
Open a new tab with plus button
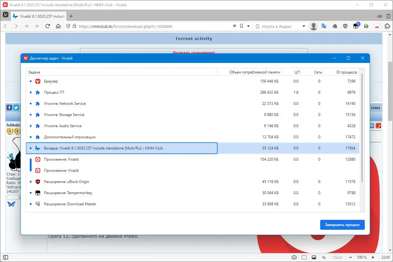point(71,16)
